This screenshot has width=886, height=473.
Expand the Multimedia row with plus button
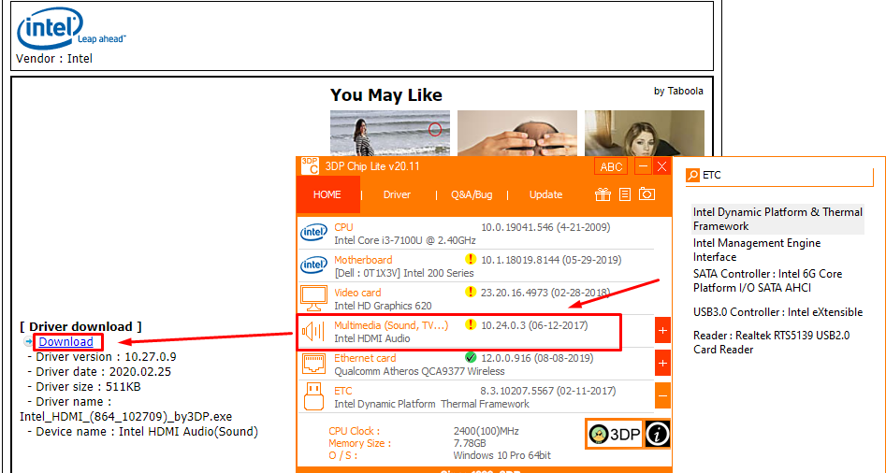pos(662,330)
